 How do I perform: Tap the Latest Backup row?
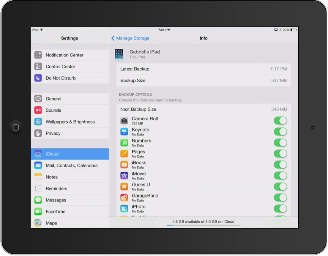[x=204, y=69]
